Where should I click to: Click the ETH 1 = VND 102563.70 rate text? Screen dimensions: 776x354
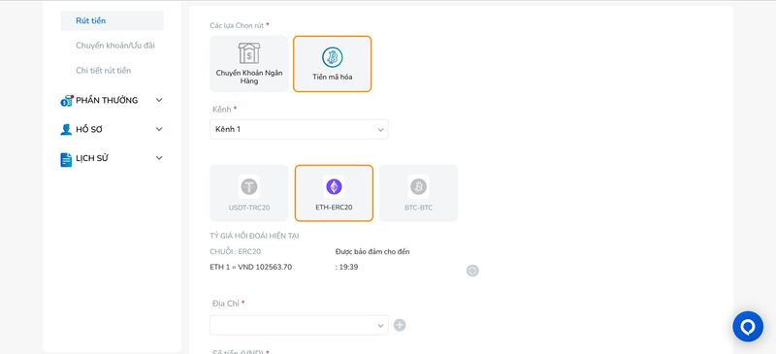click(x=251, y=267)
